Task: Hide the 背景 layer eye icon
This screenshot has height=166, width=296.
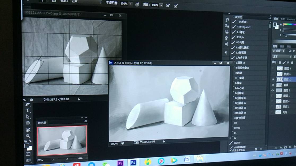Action: 273,85
